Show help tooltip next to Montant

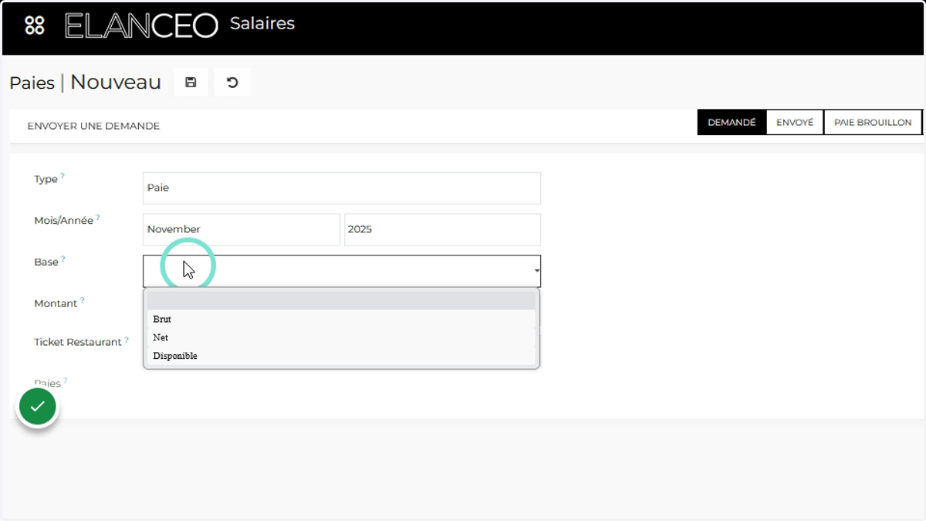point(82,301)
